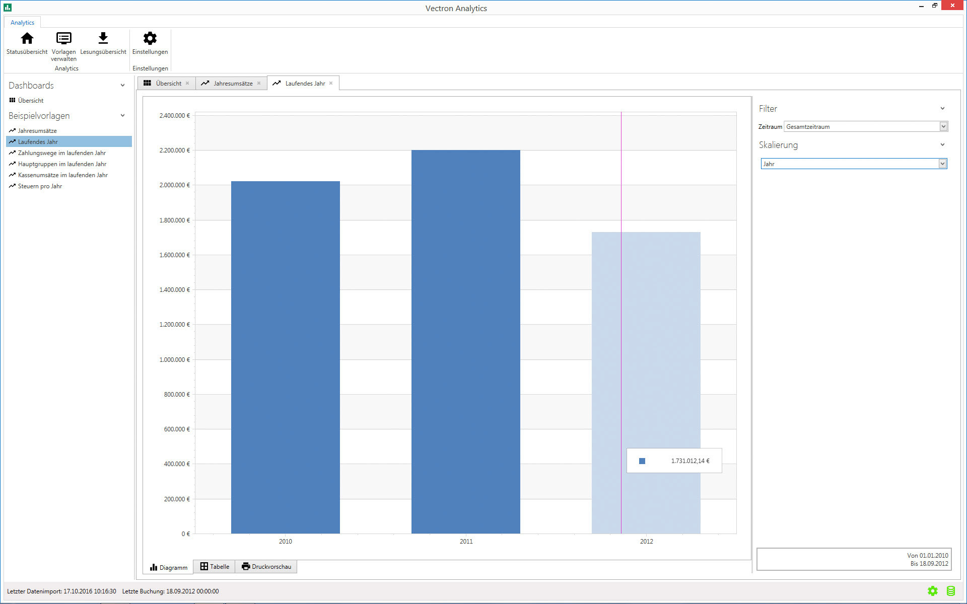Close the Jahresumsätze tab
Screen dimensions: 967x604
pos(259,84)
